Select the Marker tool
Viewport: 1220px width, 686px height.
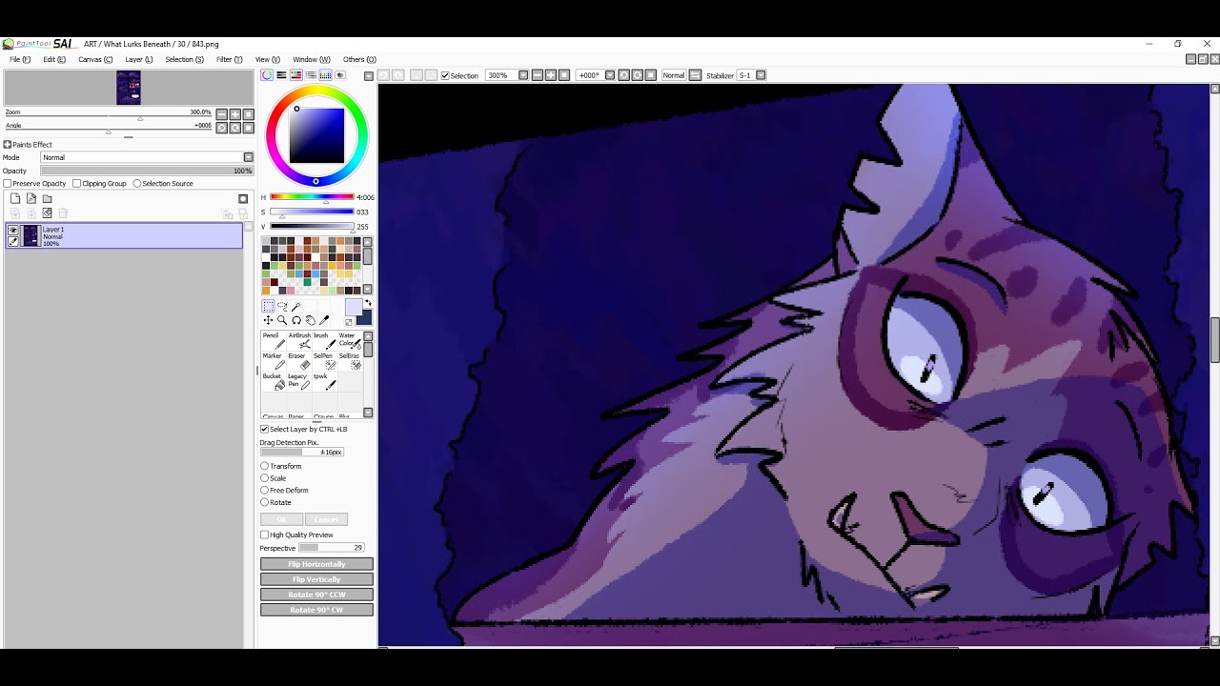(273, 361)
